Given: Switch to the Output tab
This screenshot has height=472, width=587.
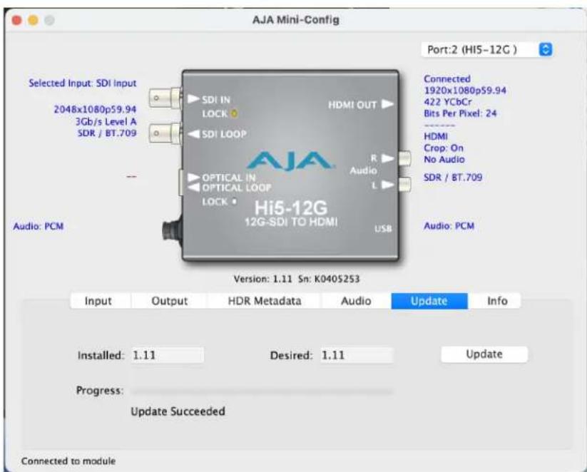Looking at the screenshot, I should (169, 301).
